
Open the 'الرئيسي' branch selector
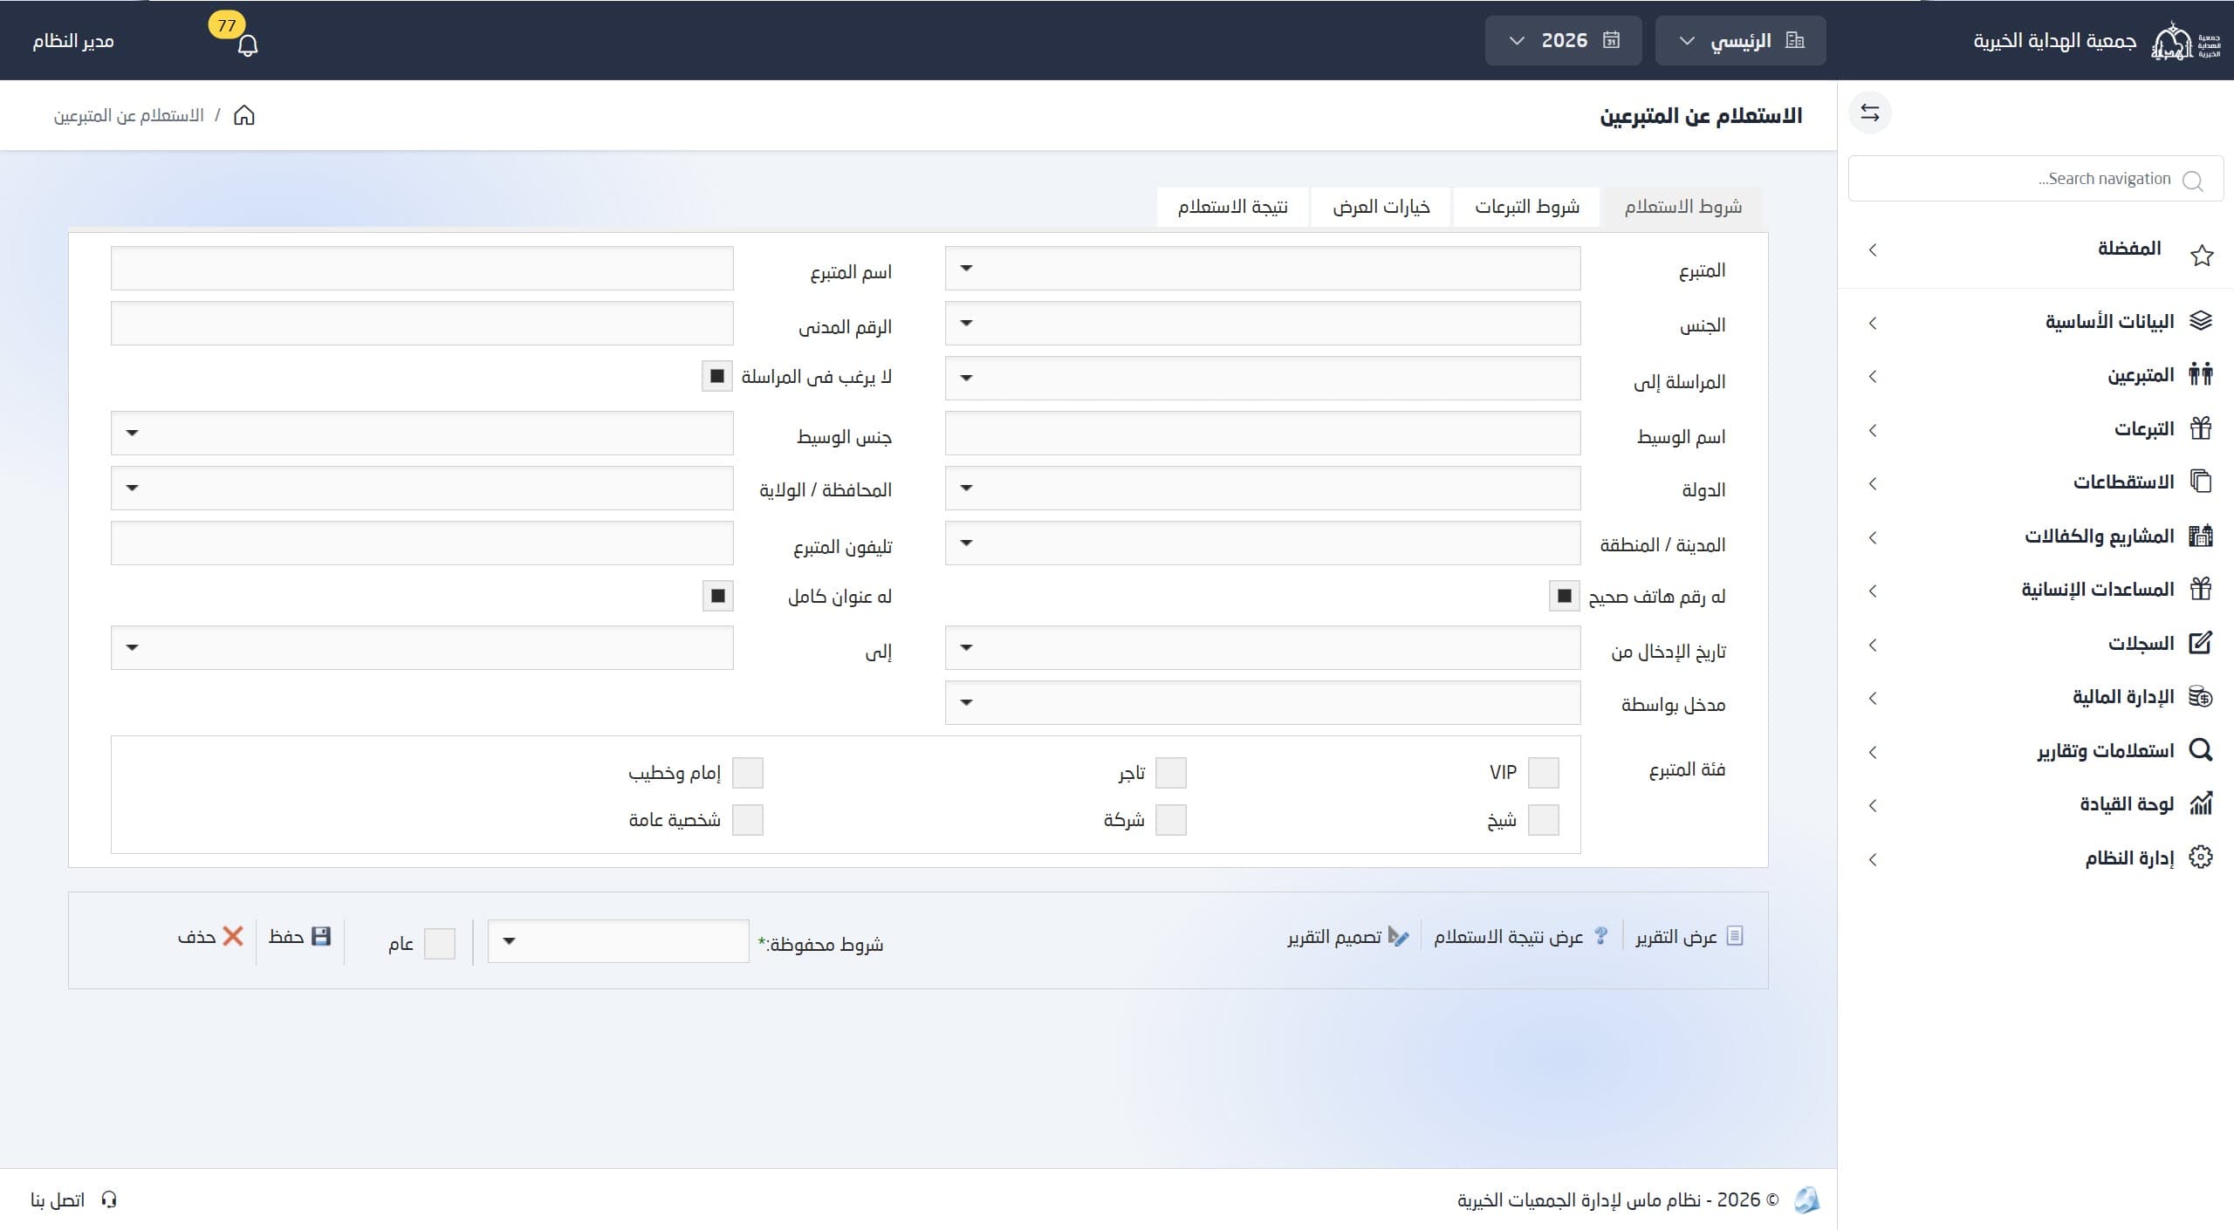coord(1740,40)
